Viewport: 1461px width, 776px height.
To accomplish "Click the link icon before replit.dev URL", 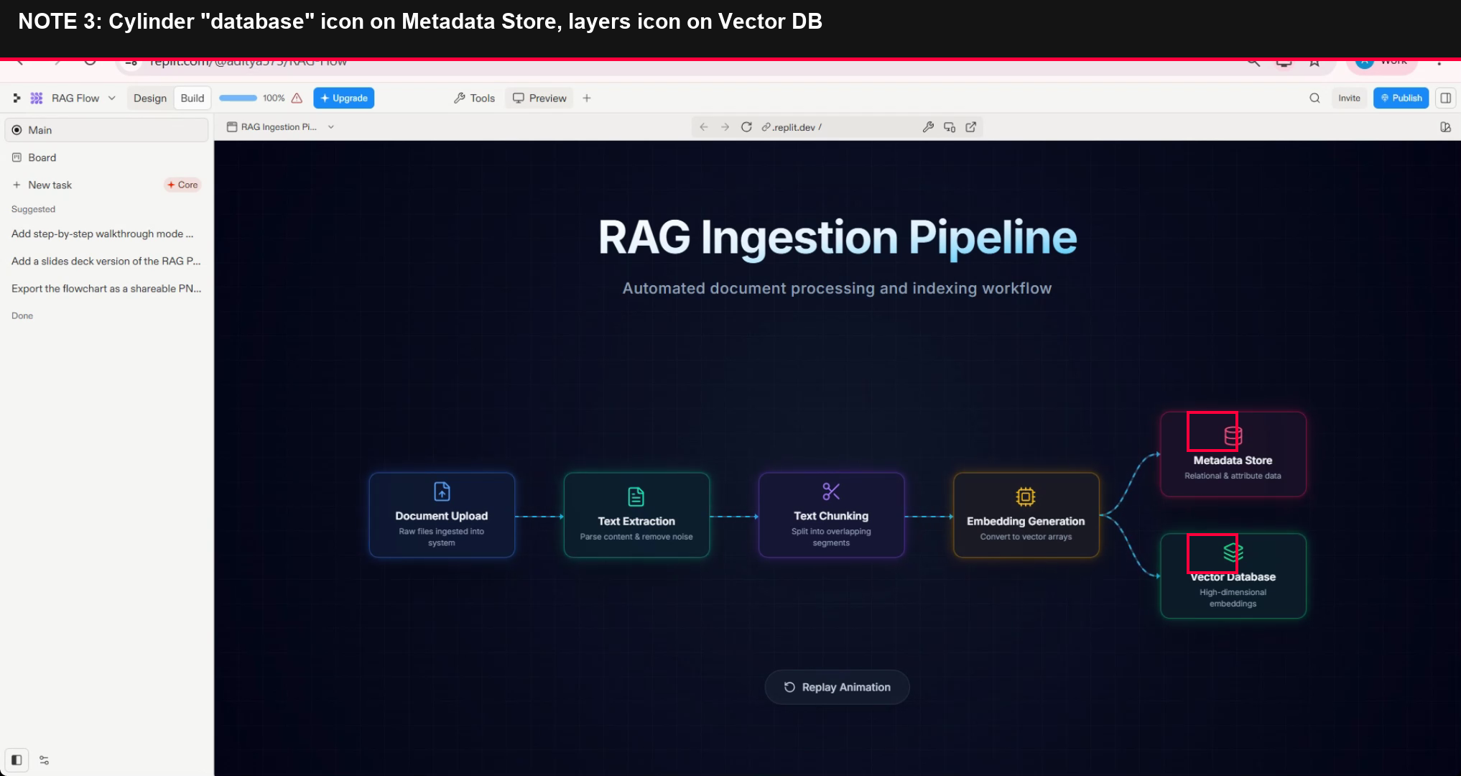I will [x=766, y=127].
